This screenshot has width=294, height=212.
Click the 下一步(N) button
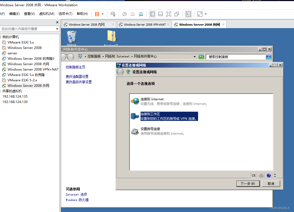[248, 184]
